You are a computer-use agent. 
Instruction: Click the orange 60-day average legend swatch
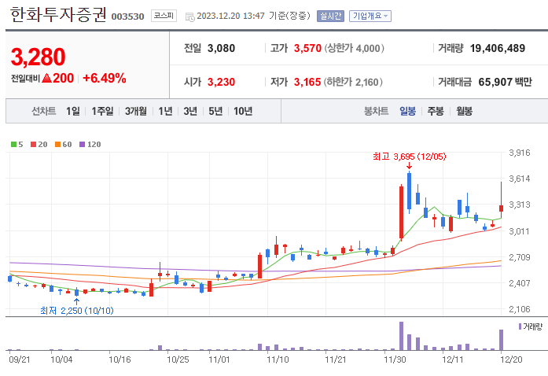click(58, 145)
